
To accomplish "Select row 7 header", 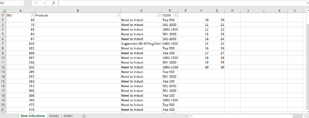I will (x=3, y=43).
